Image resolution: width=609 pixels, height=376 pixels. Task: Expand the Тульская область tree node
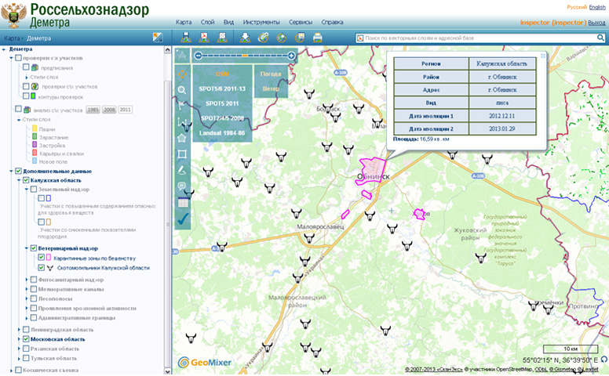pyautogui.click(x=19, y=359)
